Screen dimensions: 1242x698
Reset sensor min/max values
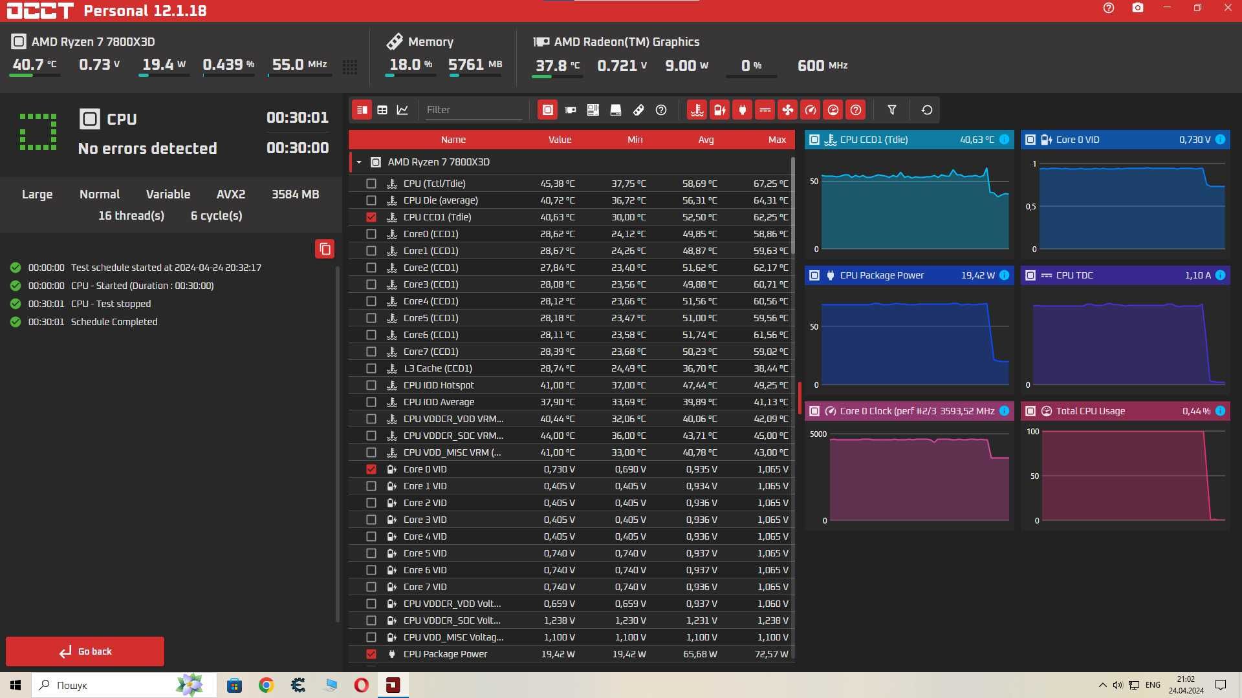[927, 110]
